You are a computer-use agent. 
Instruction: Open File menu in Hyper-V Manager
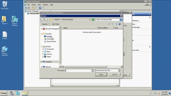pyautogui.click(x=28, y=5)
